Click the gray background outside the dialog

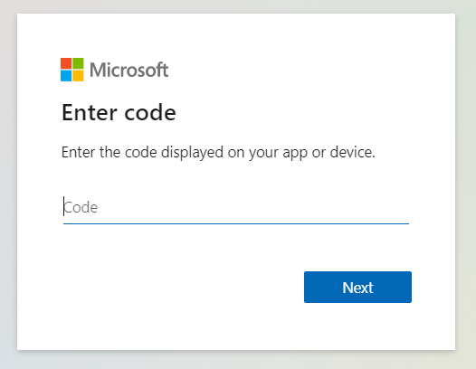[x=238, y=361]
